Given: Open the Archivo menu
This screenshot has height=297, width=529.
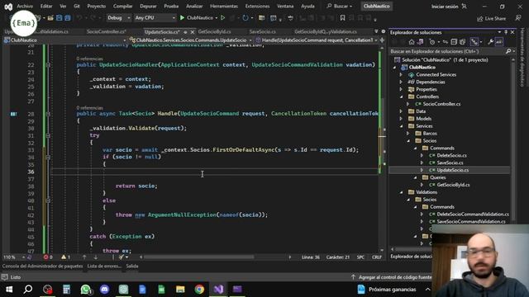Looking at the screenshot, I should click(x=25, y=7).
